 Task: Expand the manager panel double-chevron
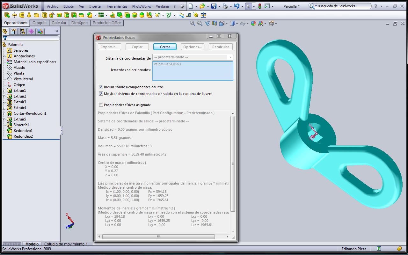[x=57, y=31]
